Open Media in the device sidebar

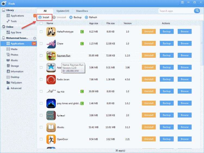point(14,49)
